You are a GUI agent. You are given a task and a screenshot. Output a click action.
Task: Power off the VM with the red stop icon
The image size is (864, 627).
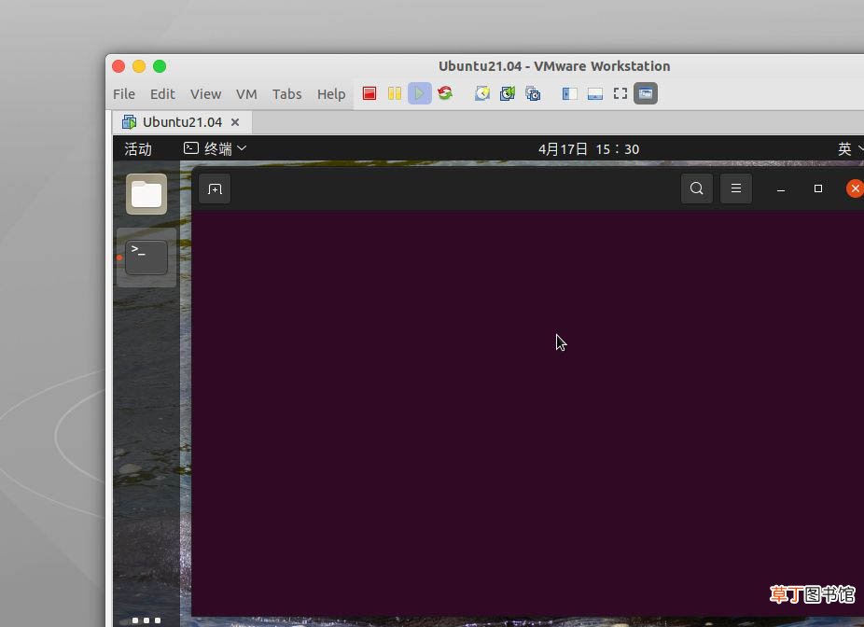(x=369, y=93)
